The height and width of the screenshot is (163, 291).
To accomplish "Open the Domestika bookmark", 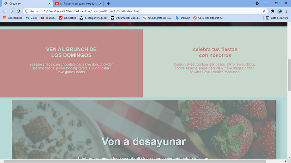I will pyautogui.click(x=67, y=18).
